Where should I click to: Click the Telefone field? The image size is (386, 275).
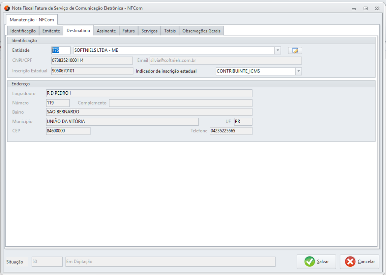(231, 131)
